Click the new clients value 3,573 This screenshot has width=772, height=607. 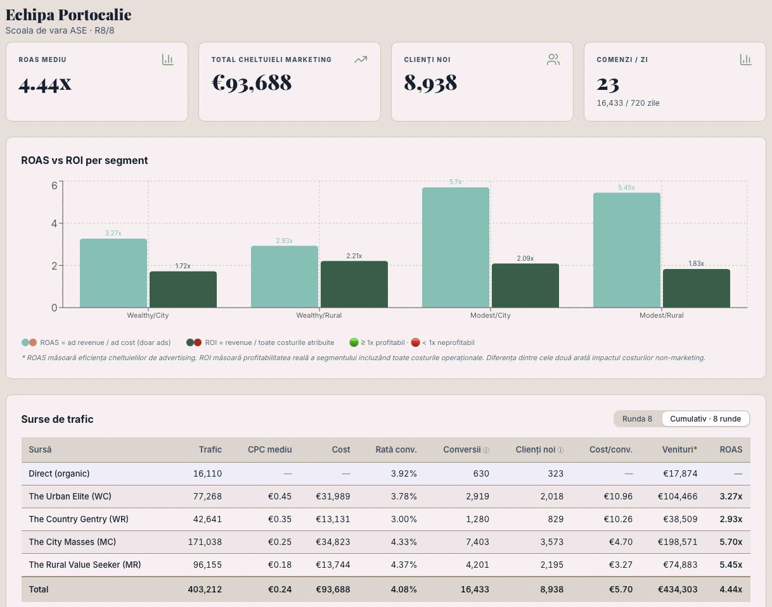pyautogui.click(x=552, y=542)
